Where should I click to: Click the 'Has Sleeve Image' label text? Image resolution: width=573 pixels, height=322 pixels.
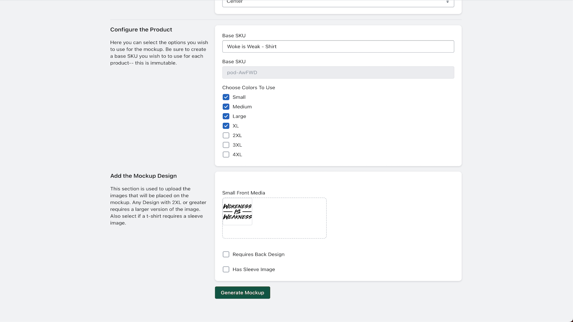tap(254, 269)
